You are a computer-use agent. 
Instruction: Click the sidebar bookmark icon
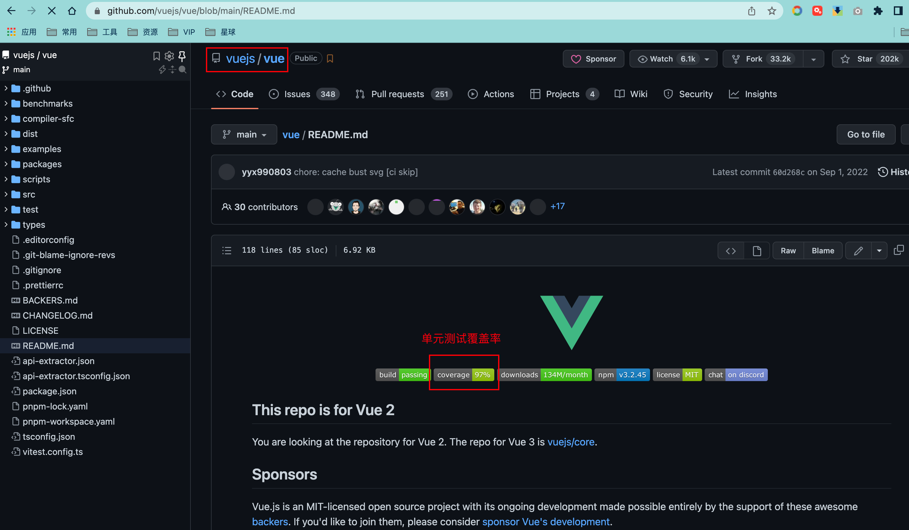tap(156, 56)
